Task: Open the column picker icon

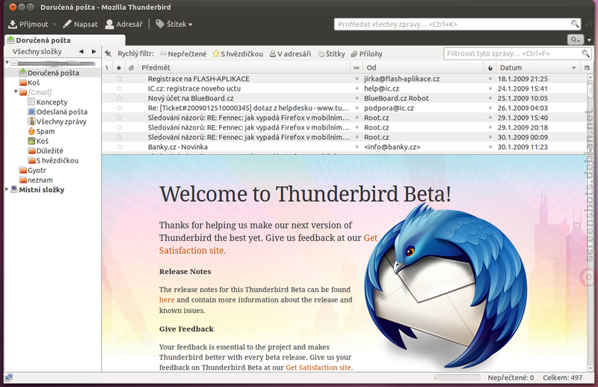Action: 587,67
